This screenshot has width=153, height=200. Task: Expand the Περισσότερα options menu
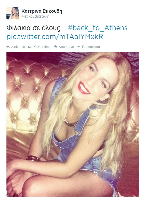click(91, 47)
